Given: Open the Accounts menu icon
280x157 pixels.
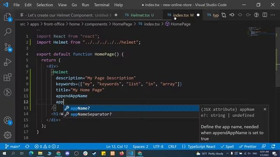Looking at the screenshot, I should coord(7,120).
